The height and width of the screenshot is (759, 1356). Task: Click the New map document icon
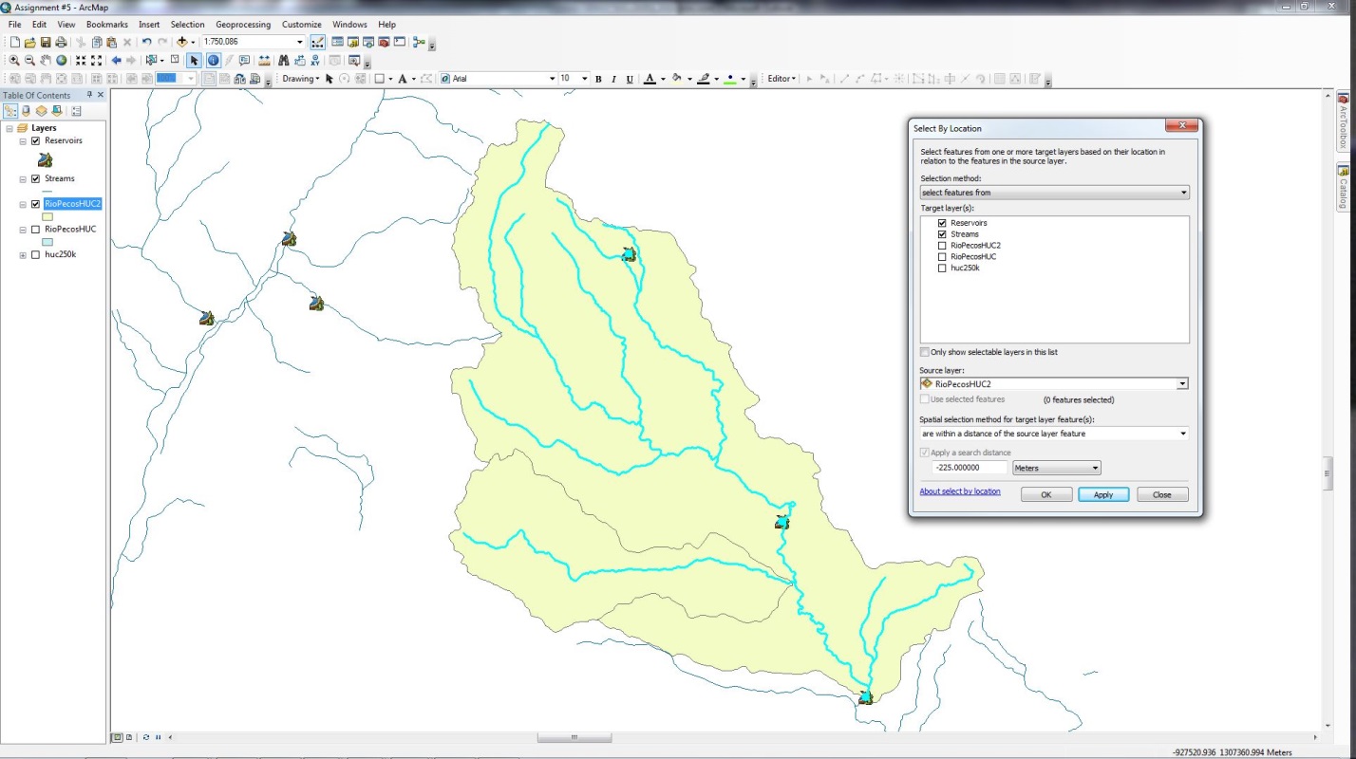click(x=15, y=42)
